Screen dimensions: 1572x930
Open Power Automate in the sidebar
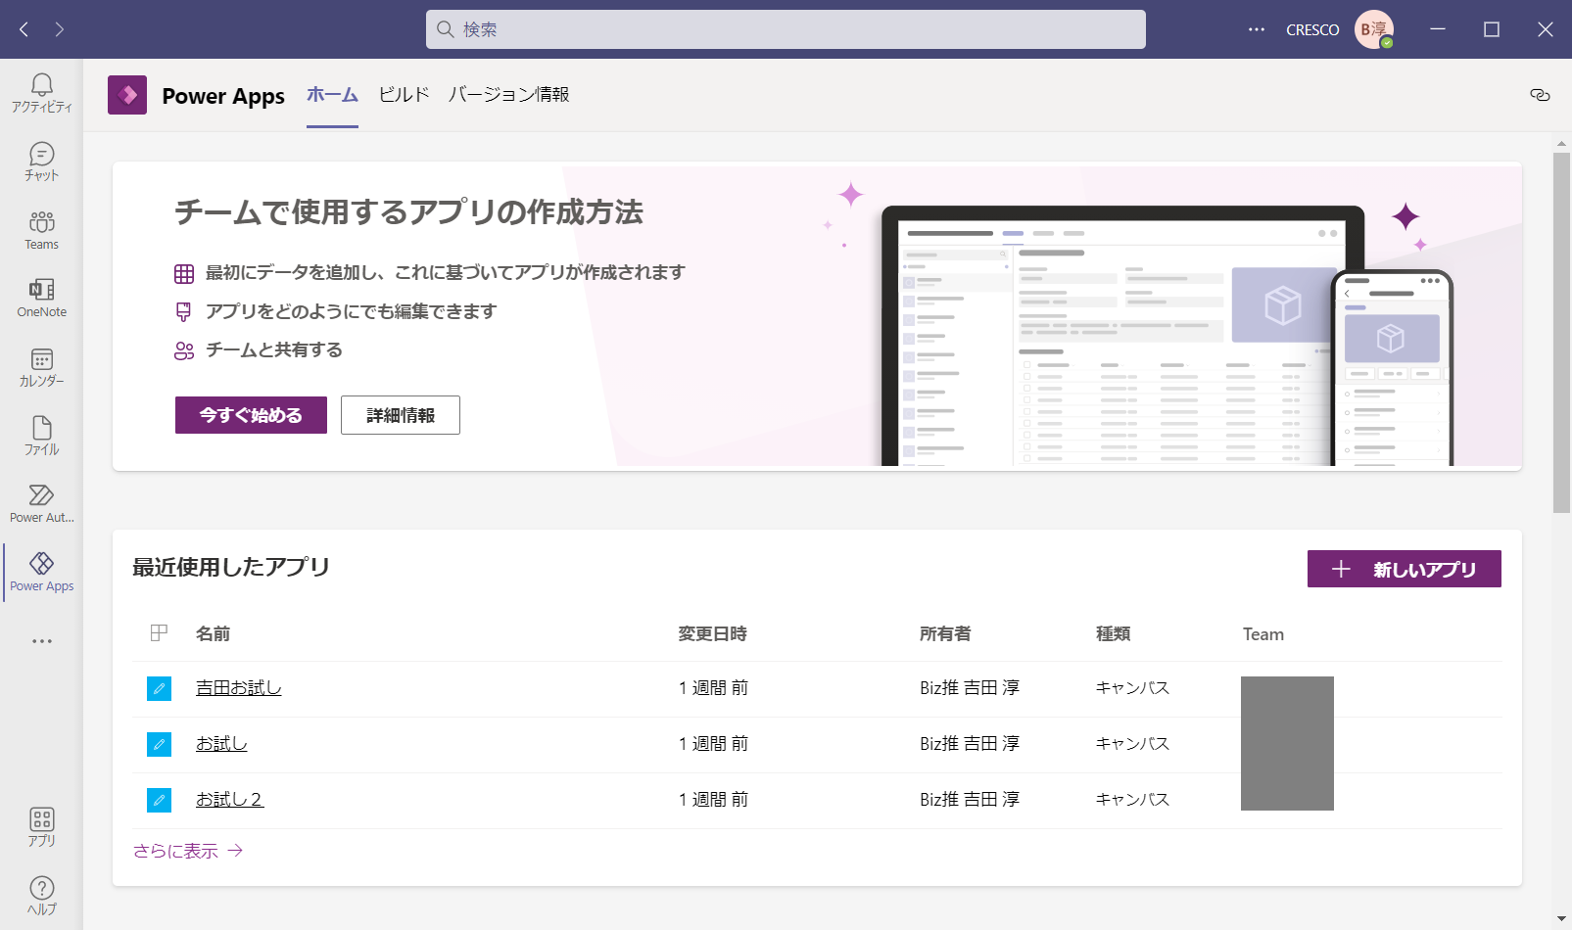coord(41,504)
